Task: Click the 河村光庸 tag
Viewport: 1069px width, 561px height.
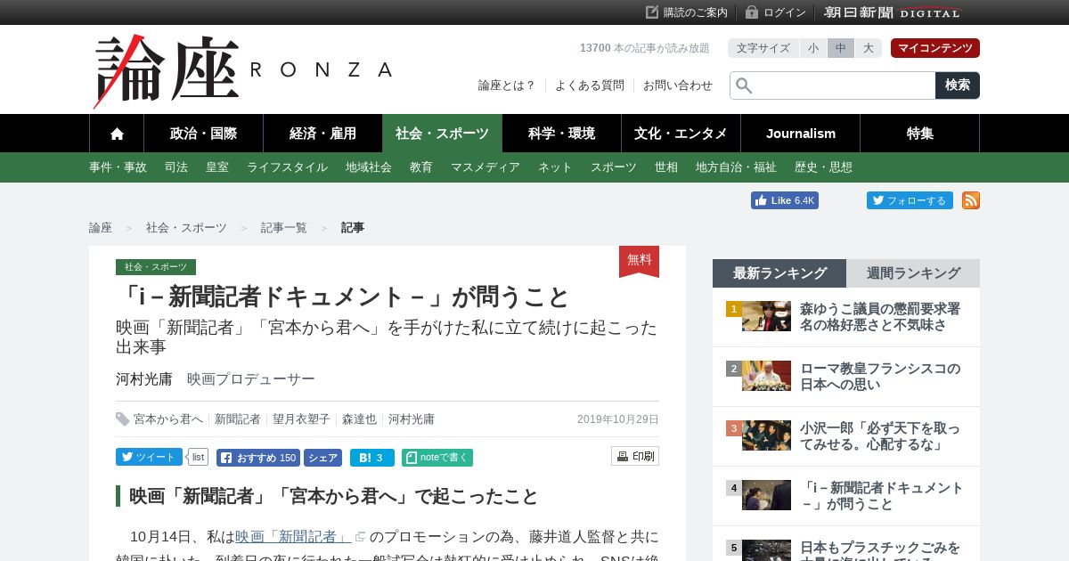Action: pyautogui.click(x=412, y=419)
